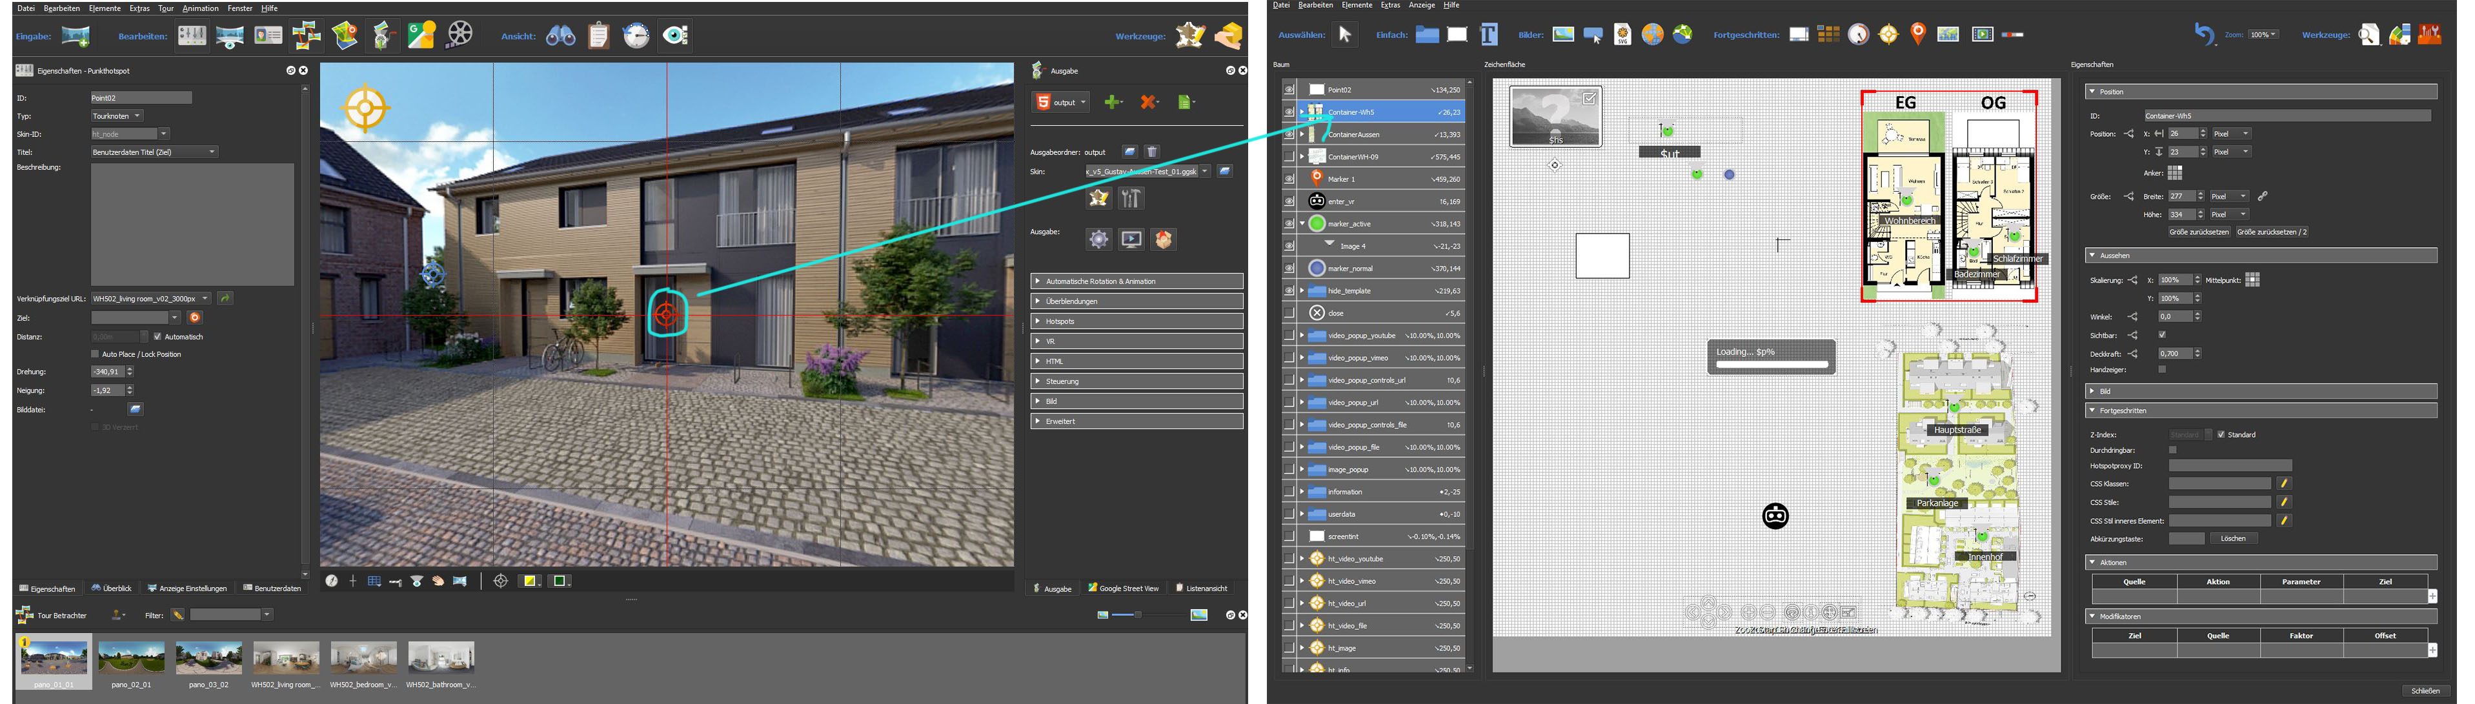2475x704 pixels.
Task: Toggle the Z-Index Standard checkbox
Action: click(2220, 435)
